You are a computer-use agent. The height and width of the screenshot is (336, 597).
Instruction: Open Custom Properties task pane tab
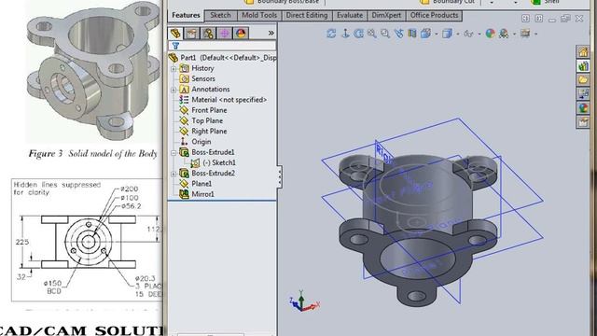click(x=583, y=122)
